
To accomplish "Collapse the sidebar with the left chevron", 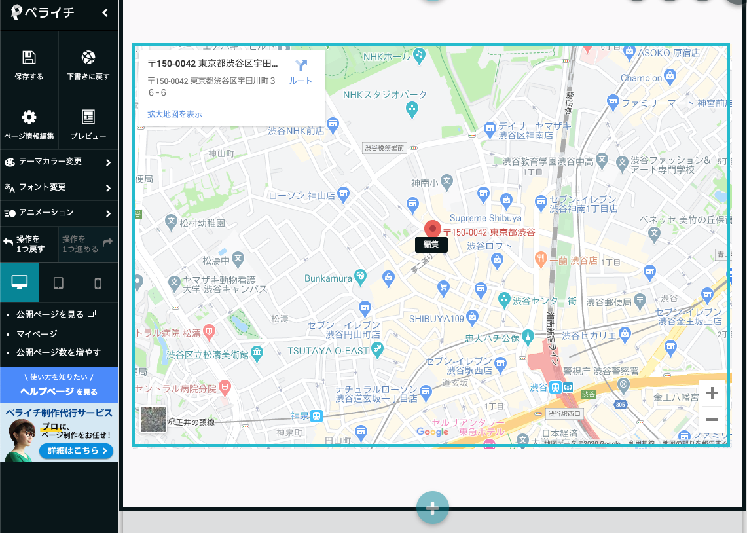I will pyautogui.click(x=105, y=13).
